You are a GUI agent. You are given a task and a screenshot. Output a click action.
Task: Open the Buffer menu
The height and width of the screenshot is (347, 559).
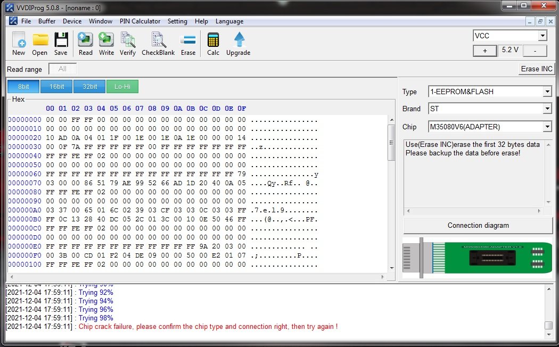coord(47,21)
